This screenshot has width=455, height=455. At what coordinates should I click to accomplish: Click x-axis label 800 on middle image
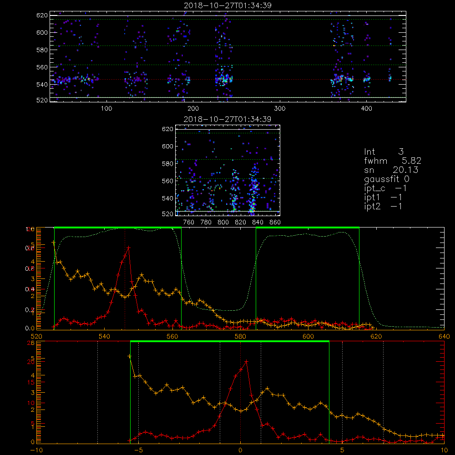click(x=223, y=222)
